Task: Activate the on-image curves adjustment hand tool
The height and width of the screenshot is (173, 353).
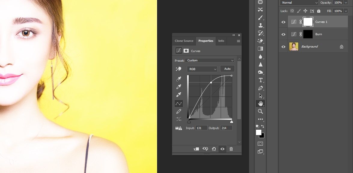Action: coord(178,69)
